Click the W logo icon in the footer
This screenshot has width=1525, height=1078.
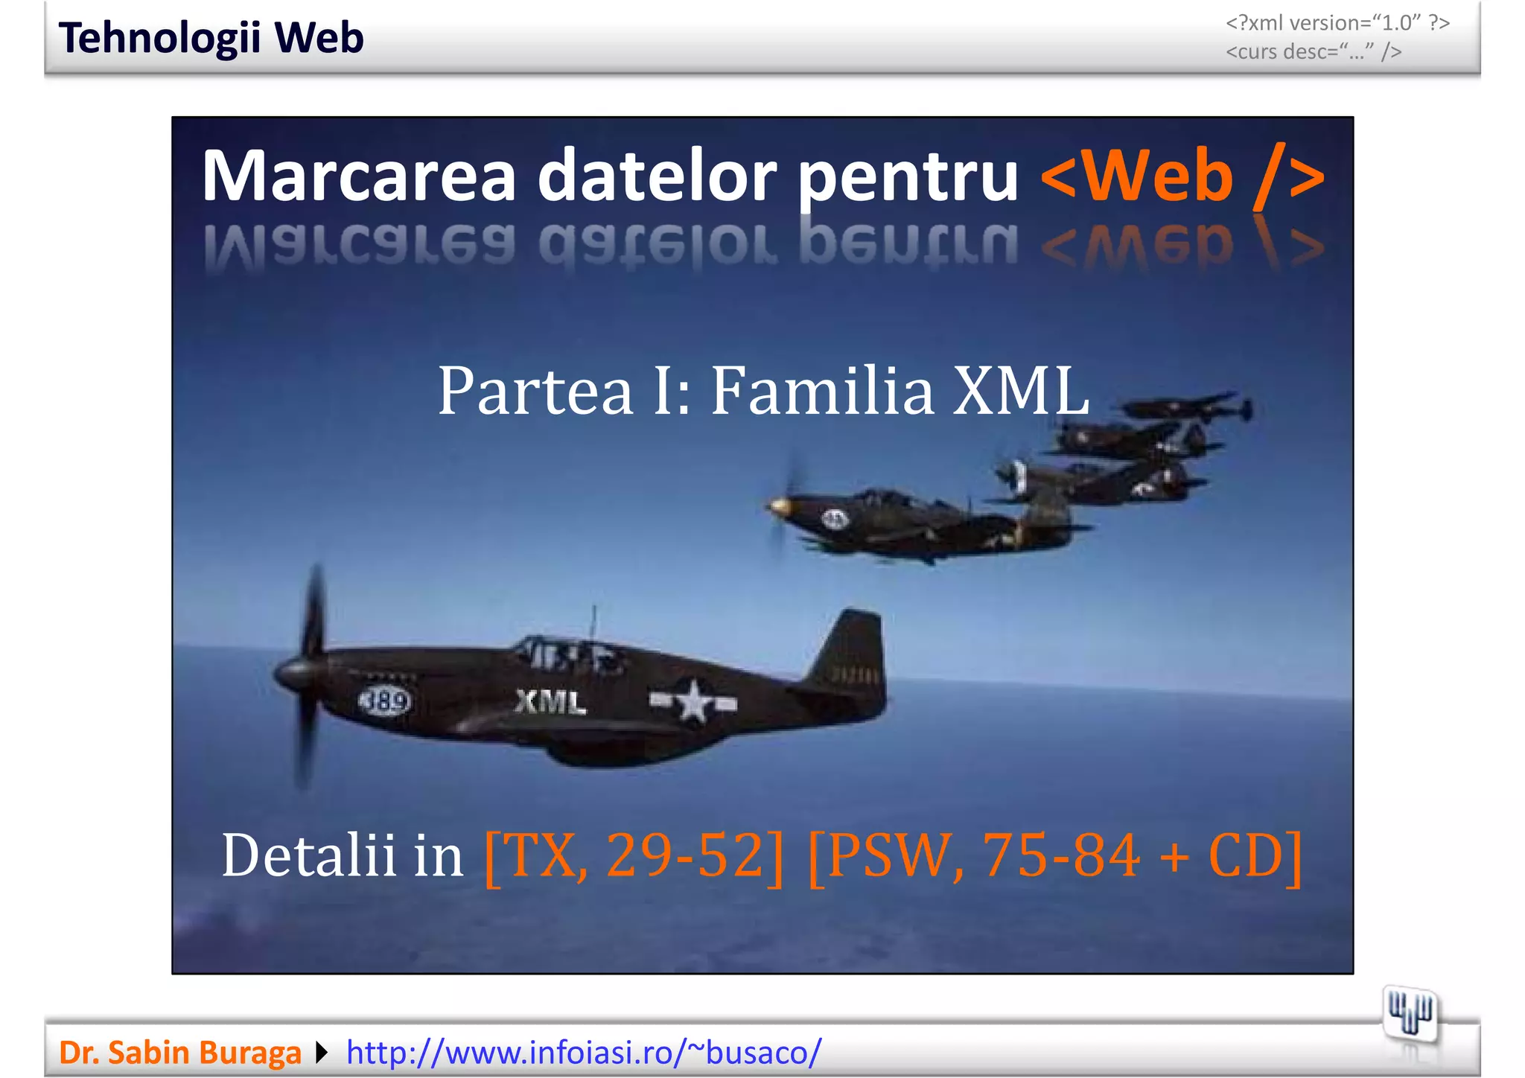coord(1410,1014)
